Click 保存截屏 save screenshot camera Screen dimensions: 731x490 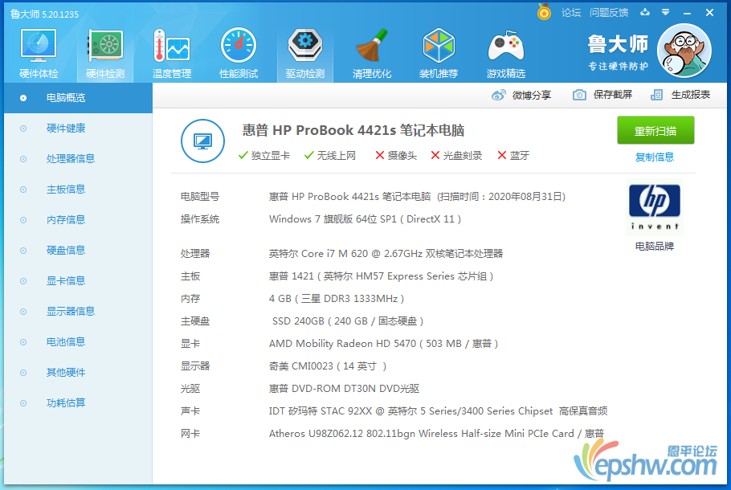tap(602, 95)
